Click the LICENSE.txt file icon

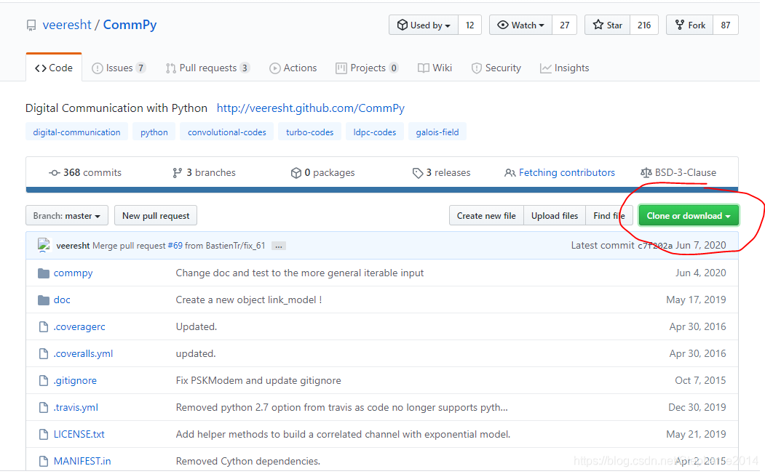click(x=44, y=434)
